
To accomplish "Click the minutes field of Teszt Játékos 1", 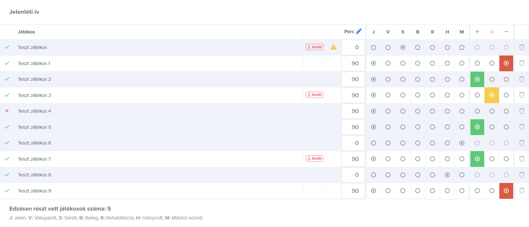I will 353,63.
